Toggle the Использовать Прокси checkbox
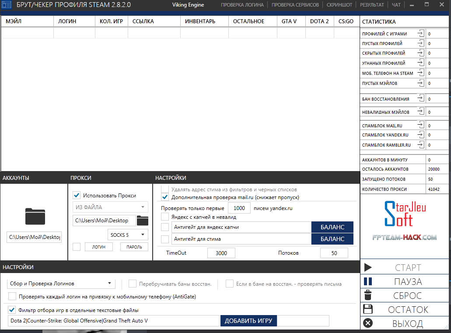451x333 pixels. [x=77, y=195]
